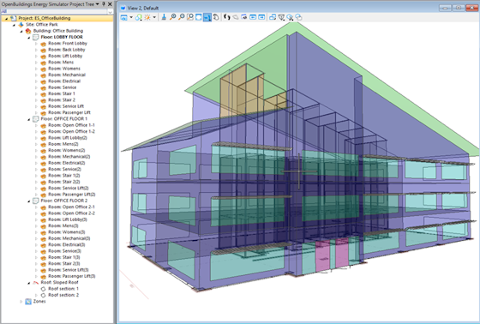The image size is (480, 324).
Task: Click the Update View brush icon
Action: (x=164, y=17)
